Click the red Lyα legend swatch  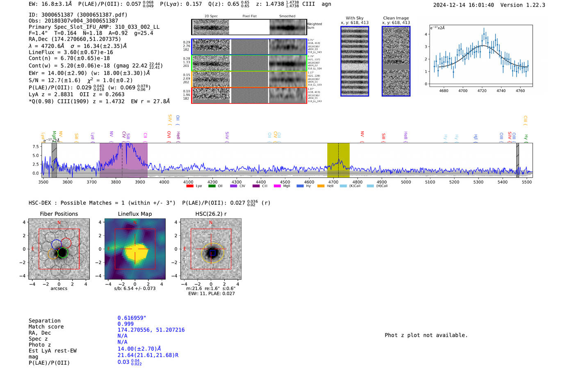(190, 186)
